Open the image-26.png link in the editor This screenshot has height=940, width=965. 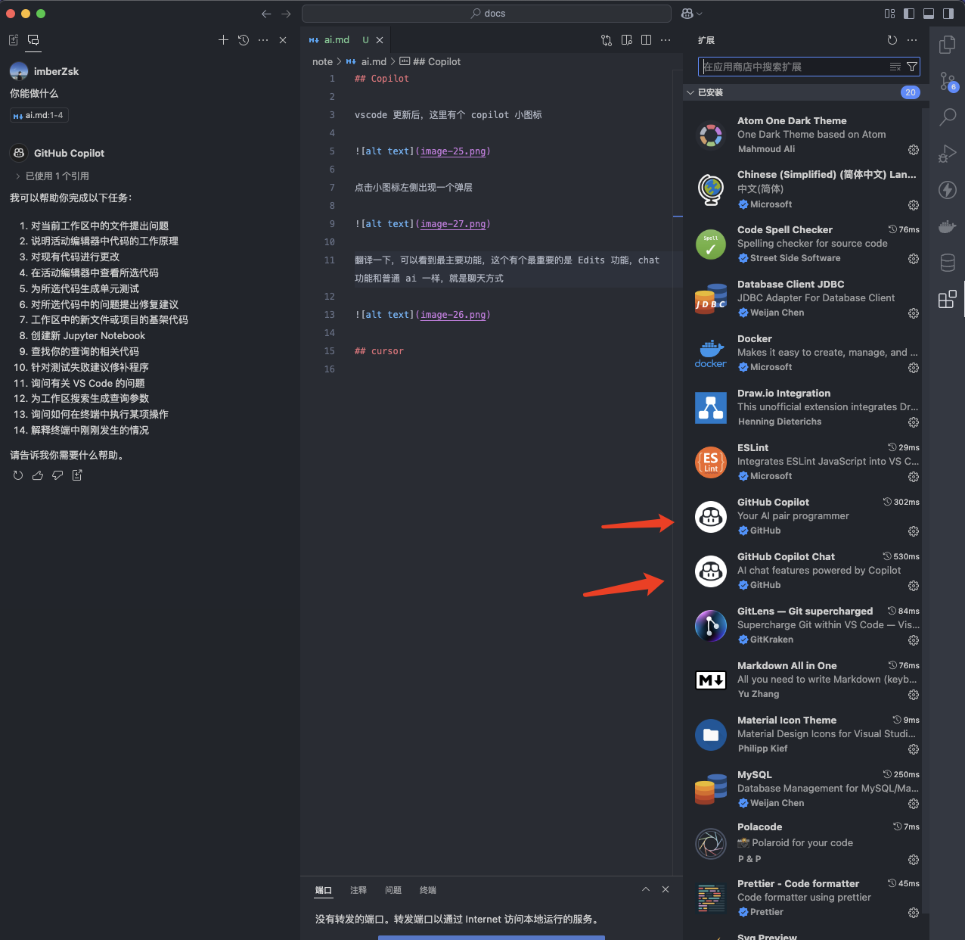click(x=453, y=315)
